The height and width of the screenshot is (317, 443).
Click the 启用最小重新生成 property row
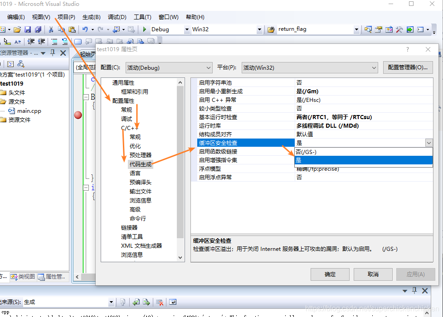pos(315,91)
